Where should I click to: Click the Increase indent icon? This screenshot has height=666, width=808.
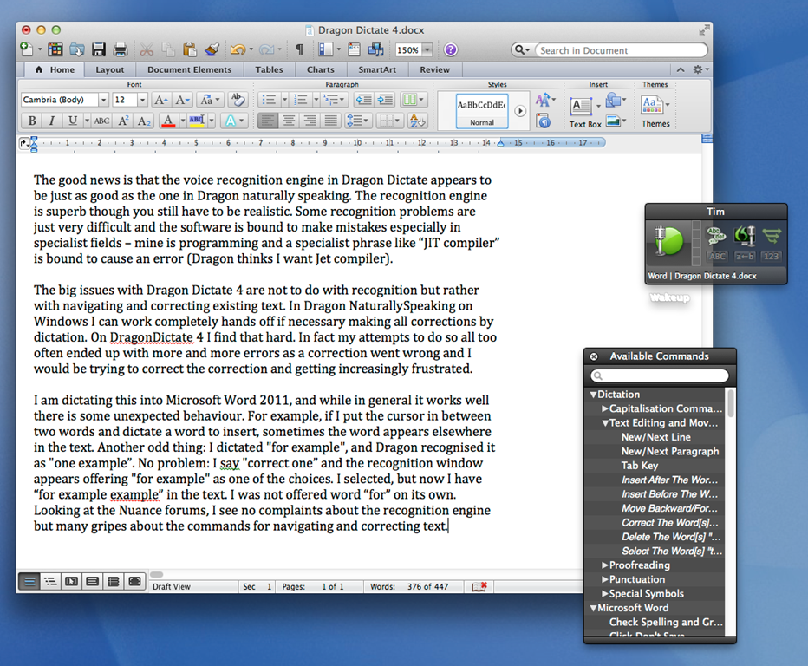[385, 100]
